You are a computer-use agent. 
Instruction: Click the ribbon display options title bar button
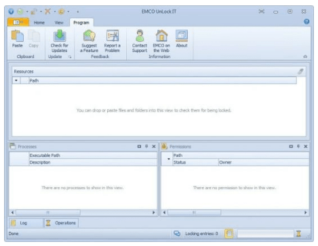coord(262,11)
